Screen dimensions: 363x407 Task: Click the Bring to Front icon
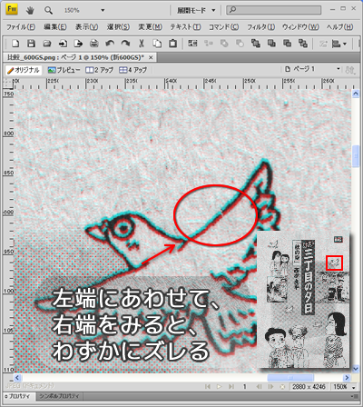(256, 44)
